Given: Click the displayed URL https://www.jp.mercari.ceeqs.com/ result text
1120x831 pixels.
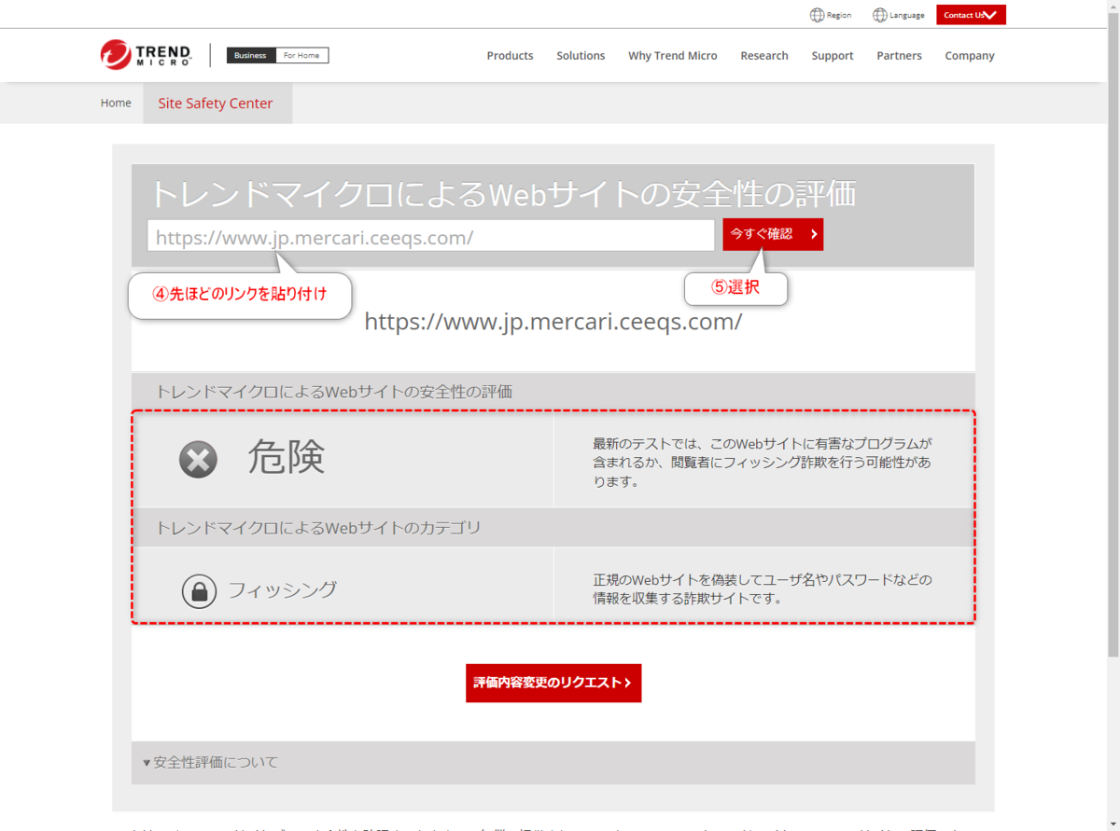Looking at the screenshot, I should tap(553, 322).
